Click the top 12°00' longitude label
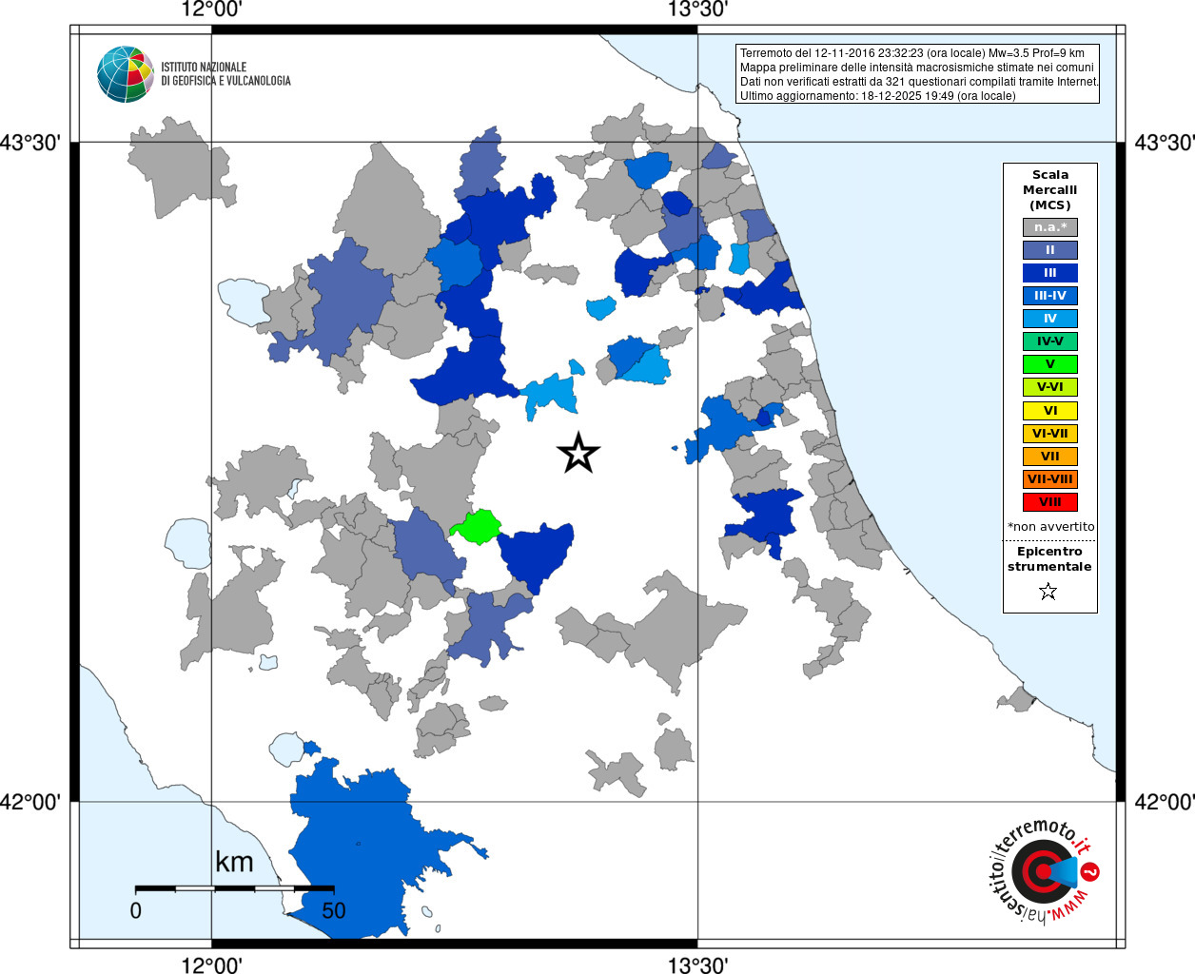The image size is (1195, 974). point(211,10)
